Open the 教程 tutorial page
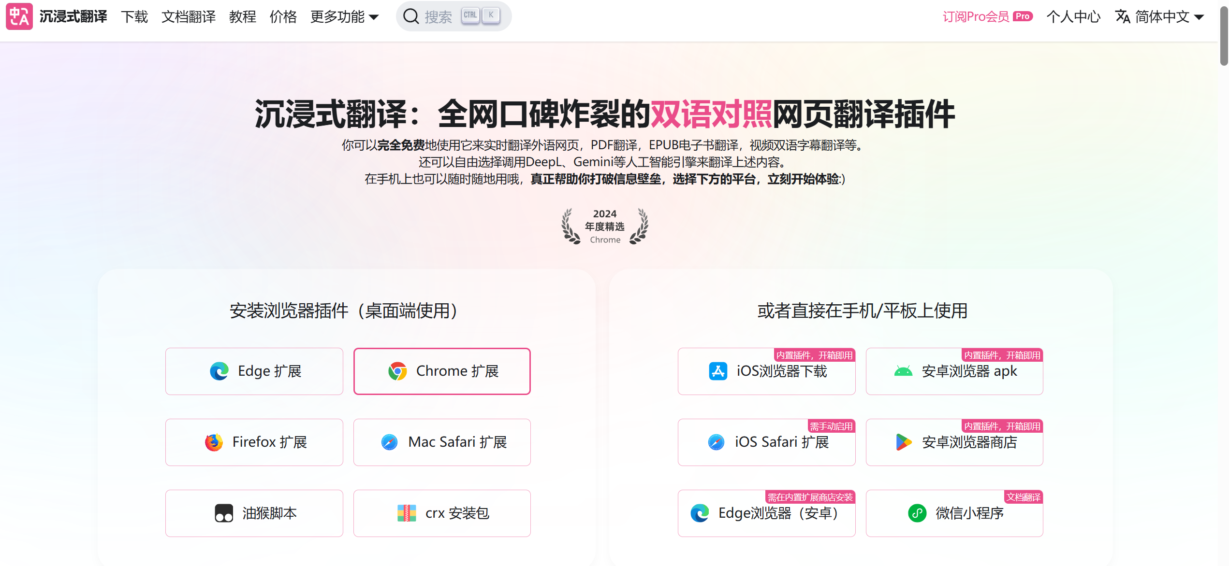 [242, 17]
